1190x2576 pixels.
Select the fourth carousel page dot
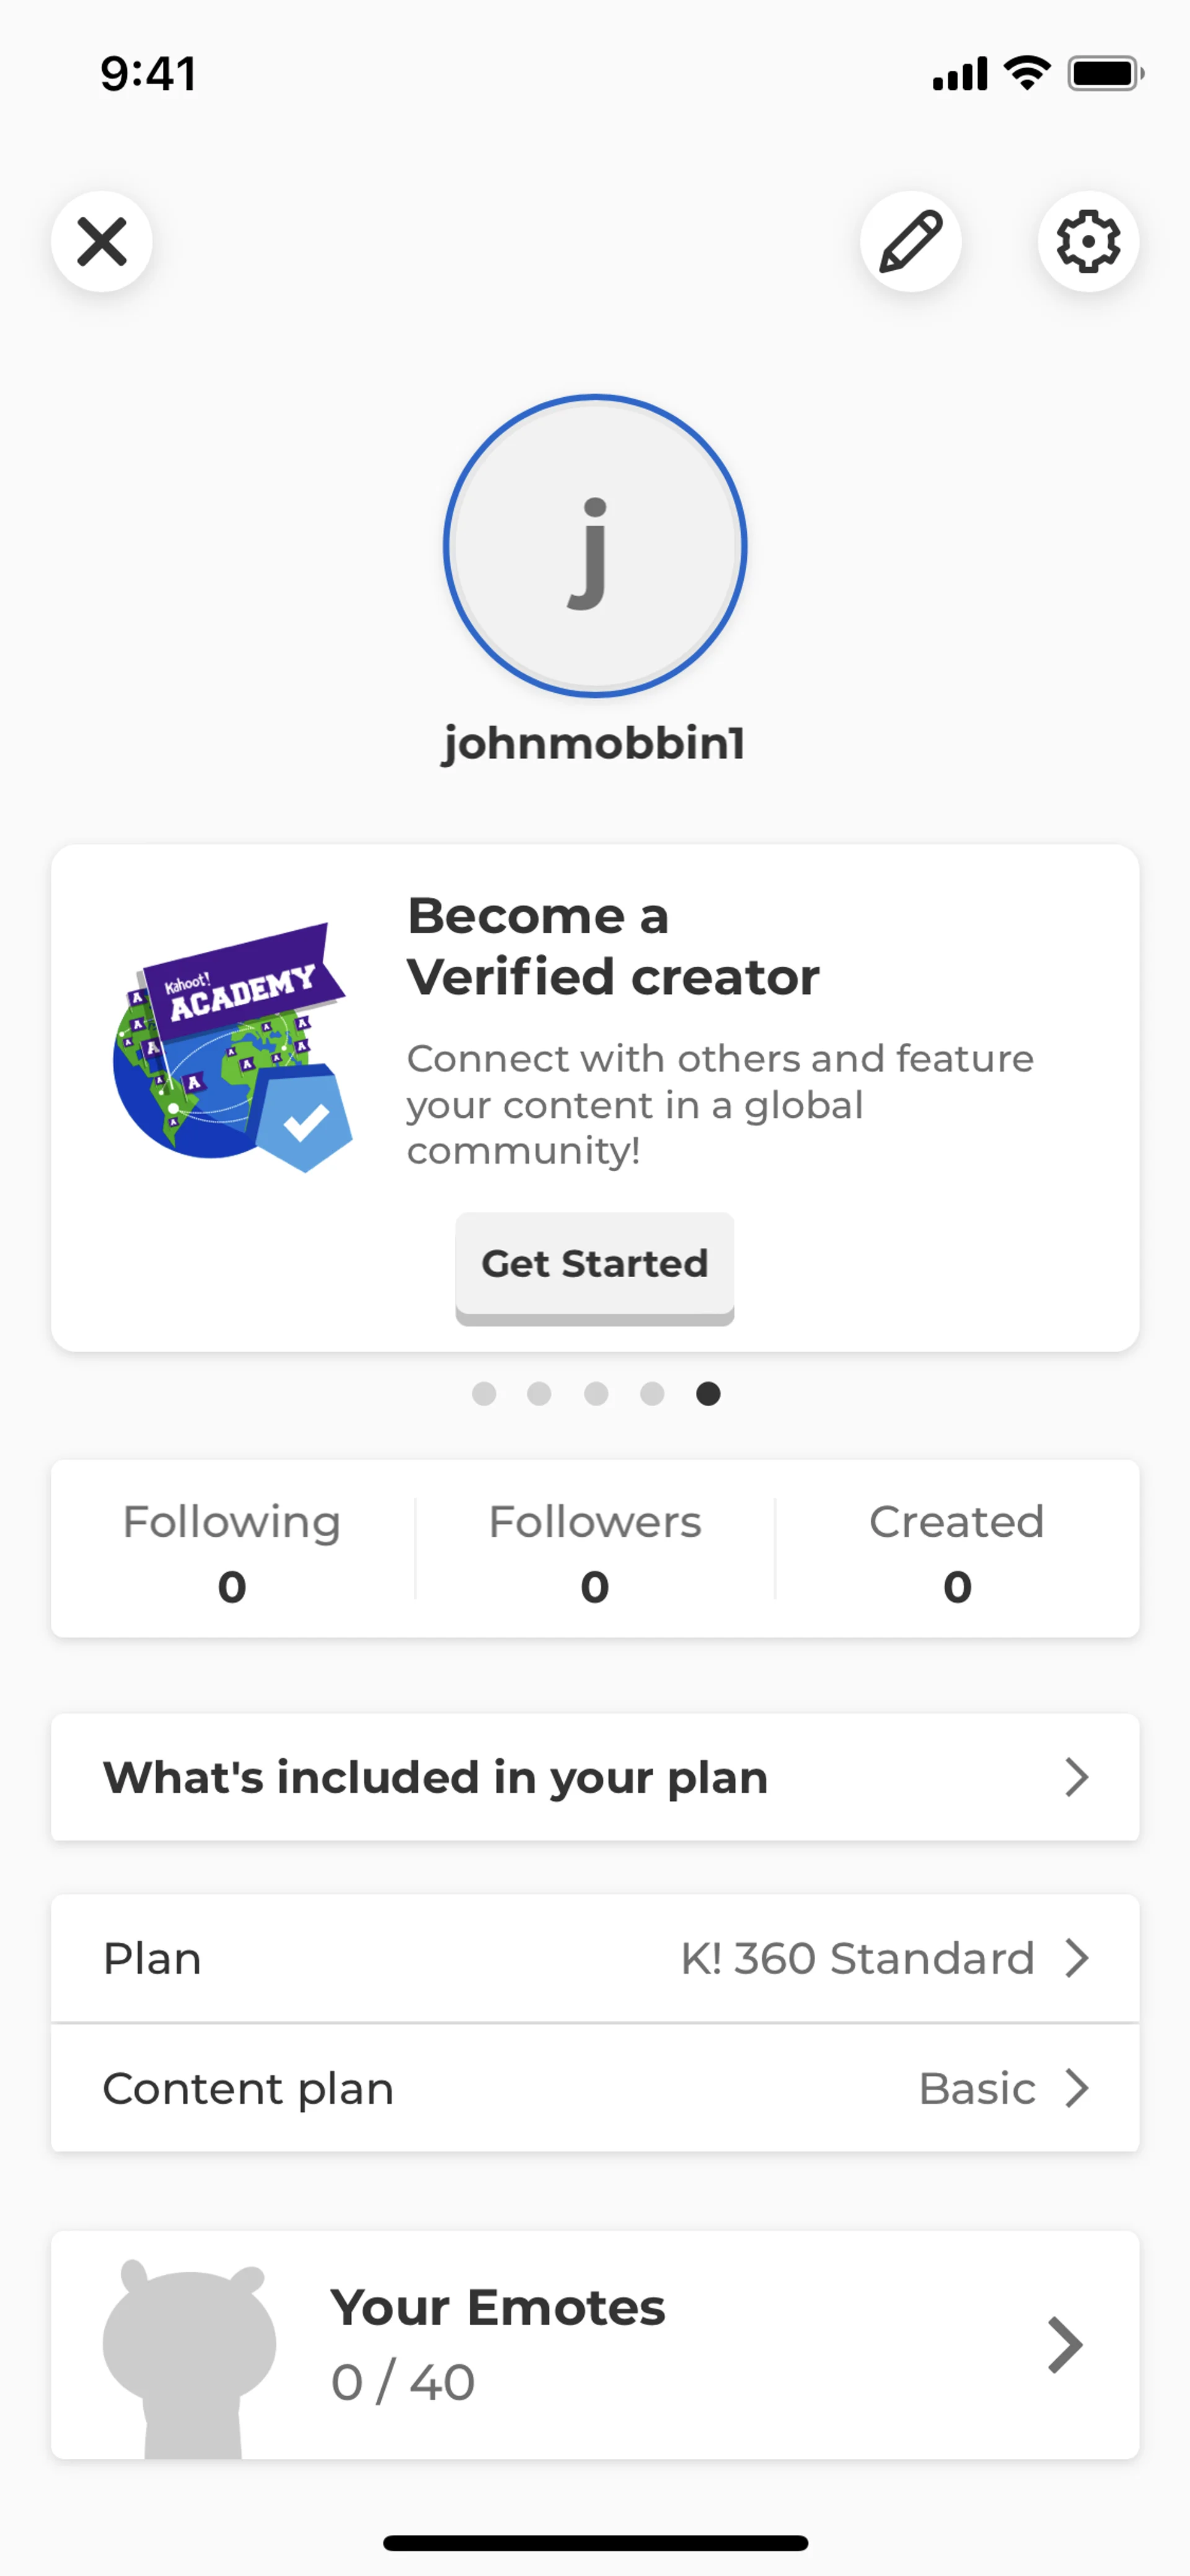coord(652,1394)
